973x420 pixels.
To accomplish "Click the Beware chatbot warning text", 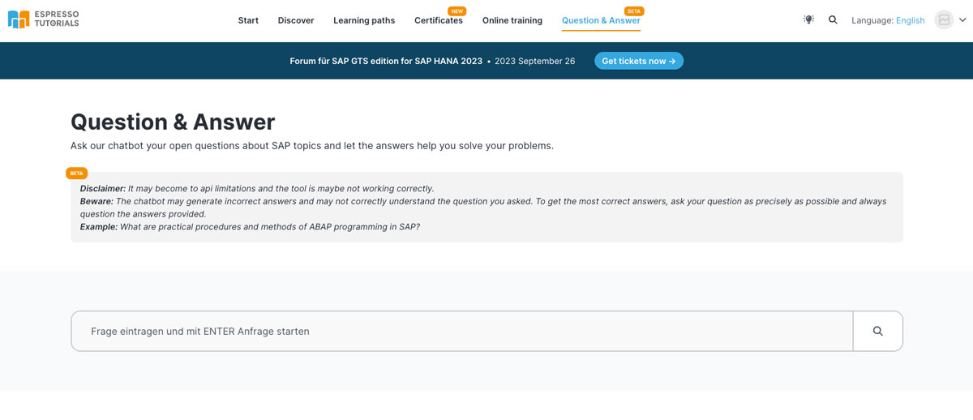I will (x=483, y=208).
